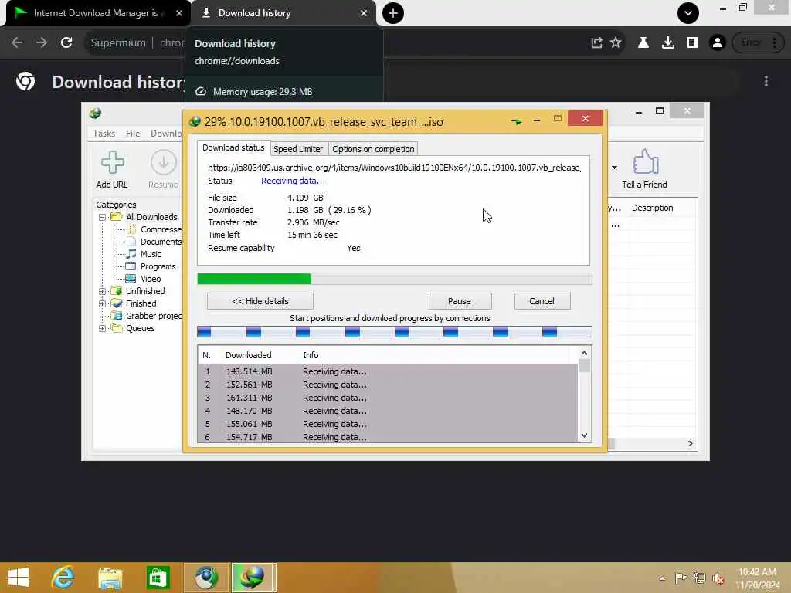Switch to Supermium browser taskbar icon
Screen dimensions: 791x593
point(205,578)
